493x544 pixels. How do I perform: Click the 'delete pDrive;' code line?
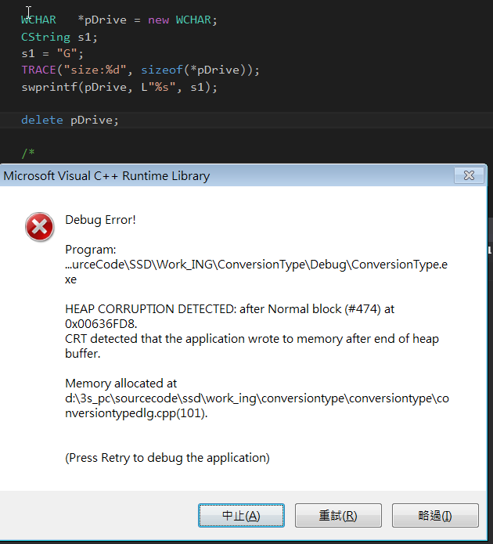(x=70, y=120)
